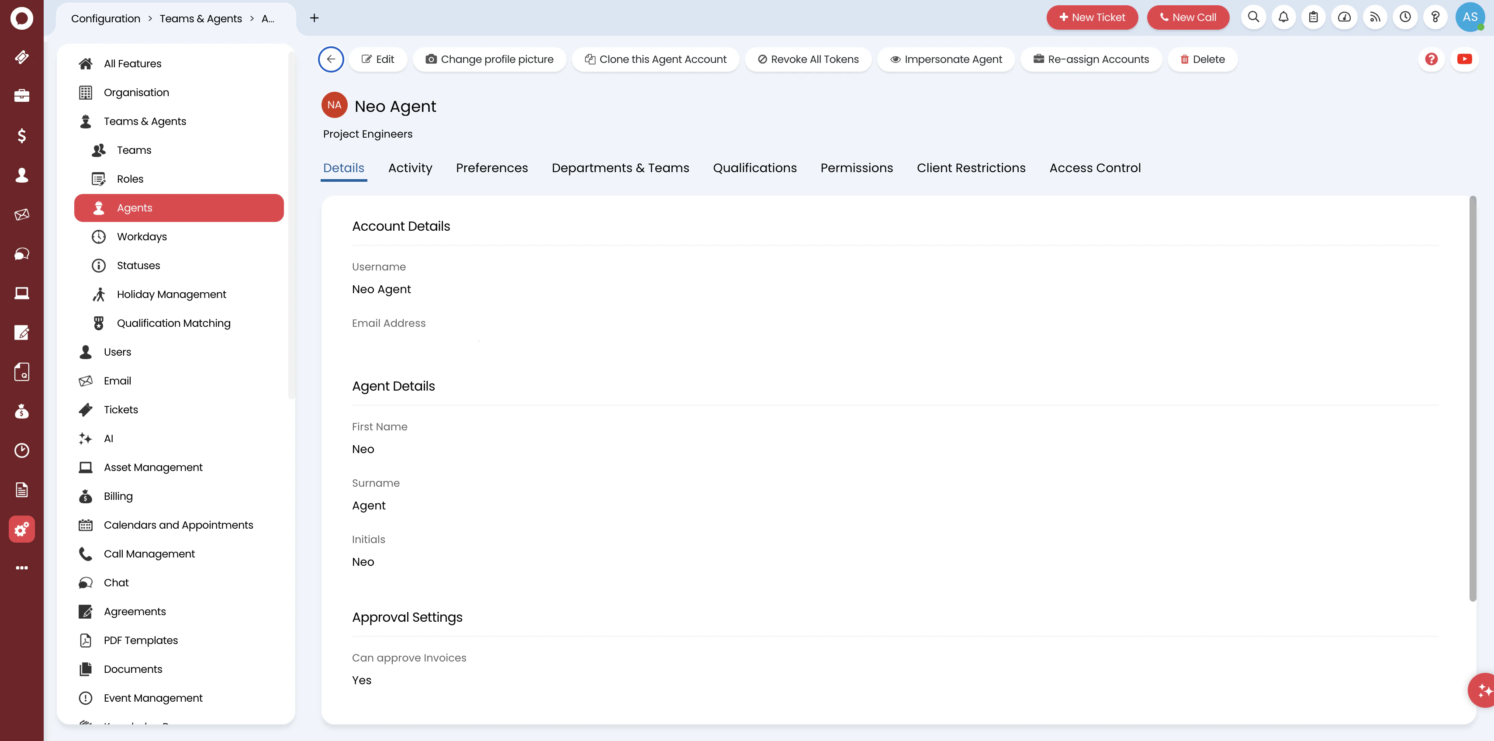Switch to the Access Control tab
This screenshot has height=741, width=1494.
point(1094,168)
